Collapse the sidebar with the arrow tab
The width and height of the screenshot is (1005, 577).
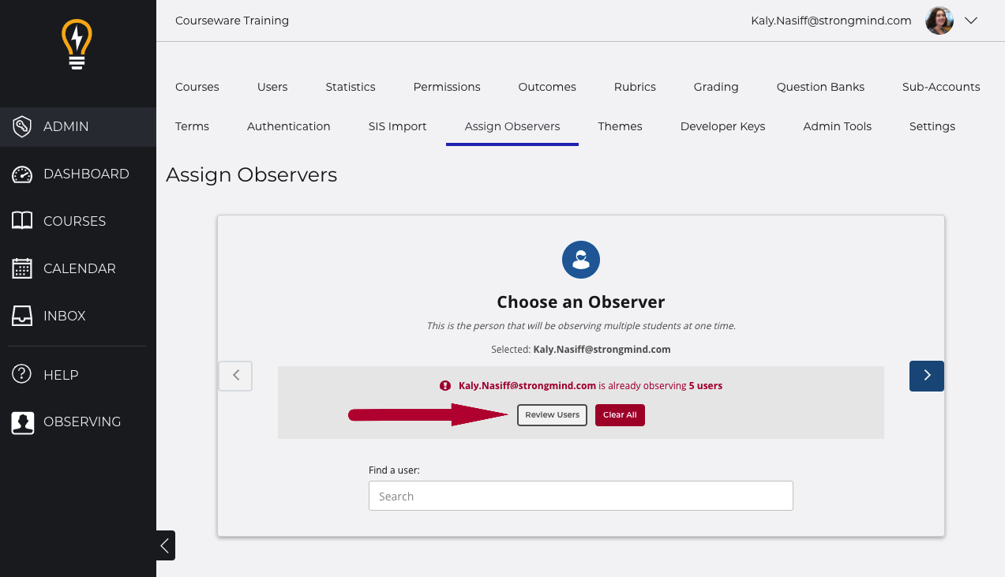point(165,545)
